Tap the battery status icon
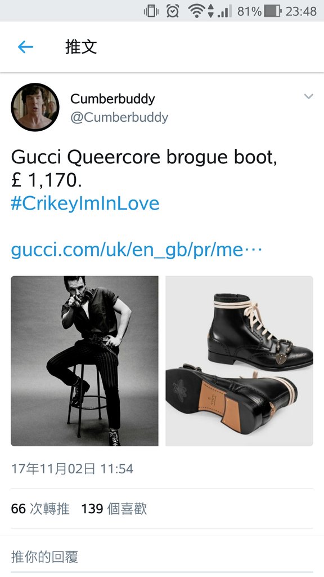Viewport: 324px width, 577px height. tap(273, 11)
